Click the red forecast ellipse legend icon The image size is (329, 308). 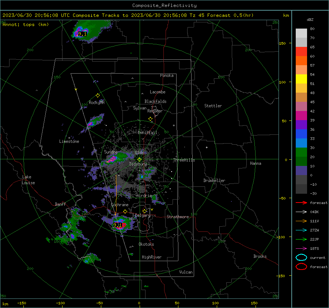[x=301, y=267]
